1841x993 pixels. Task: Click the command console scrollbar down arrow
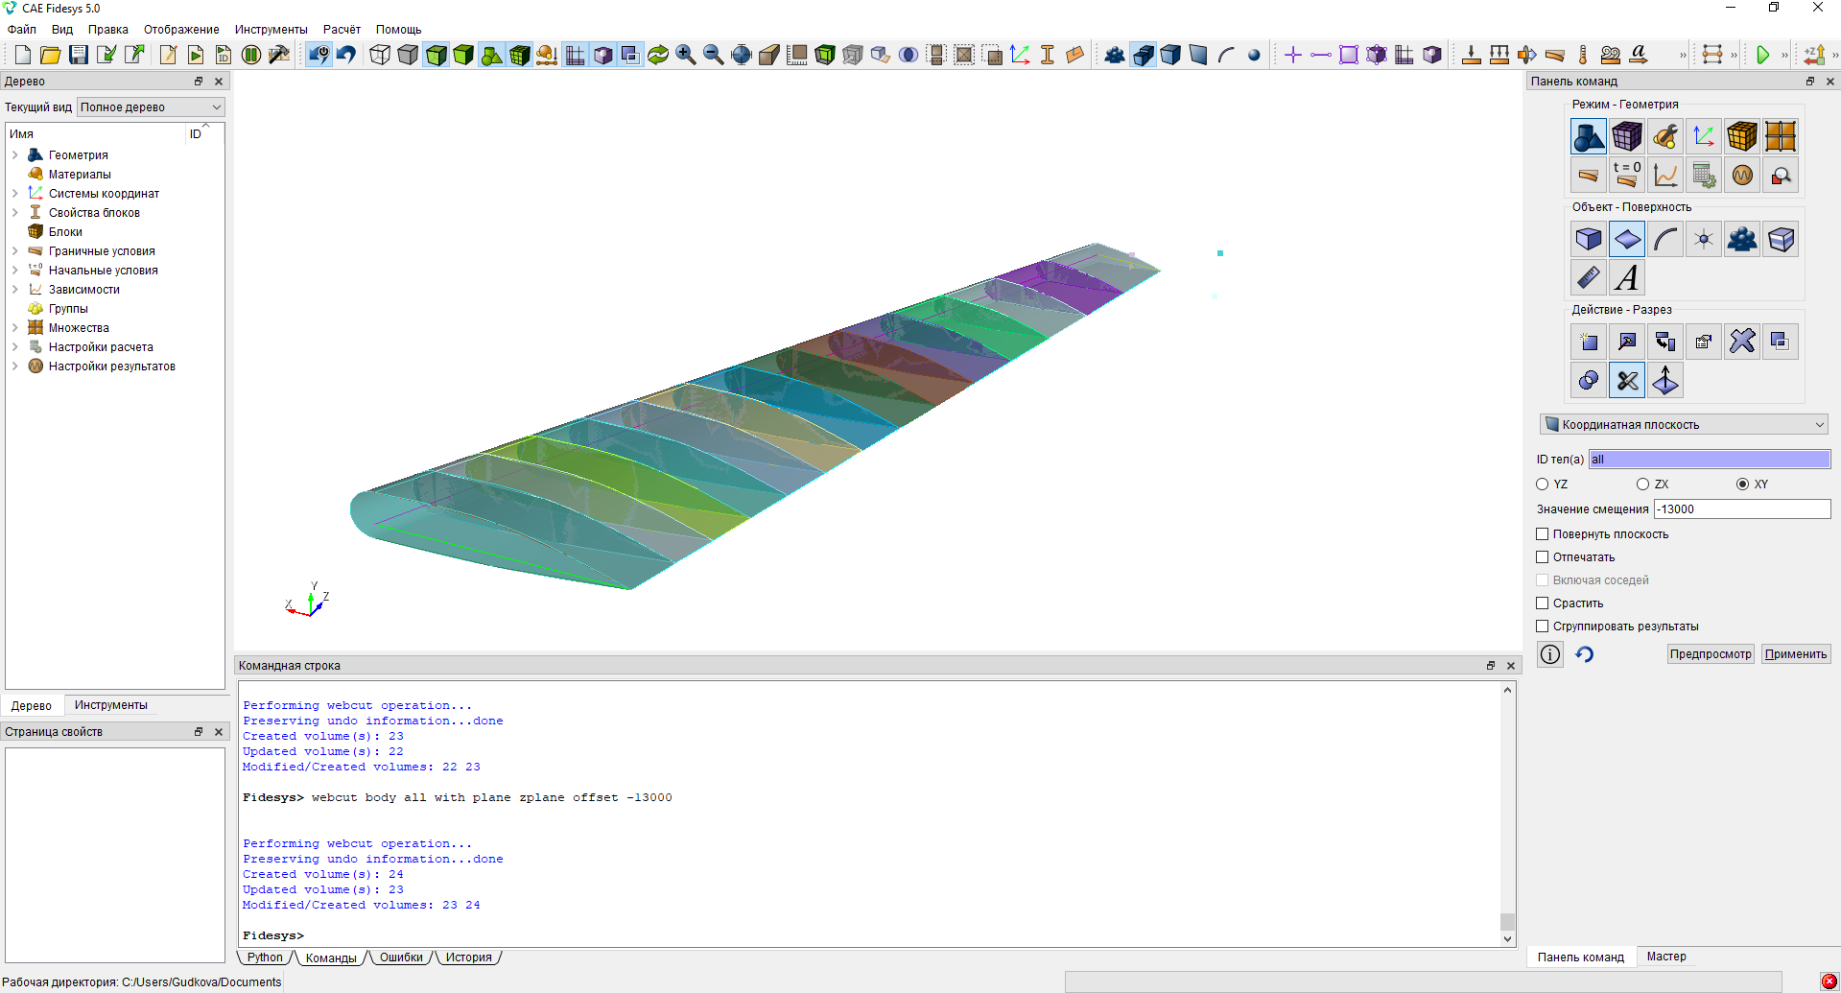1508,939
